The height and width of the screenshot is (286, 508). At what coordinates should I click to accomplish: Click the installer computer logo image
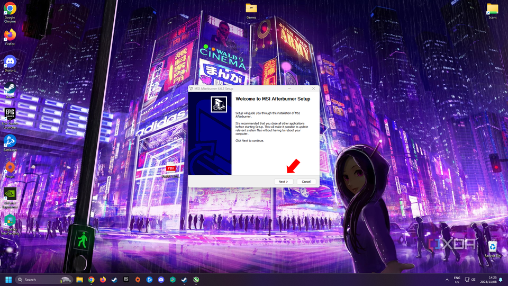coord(219,104)
